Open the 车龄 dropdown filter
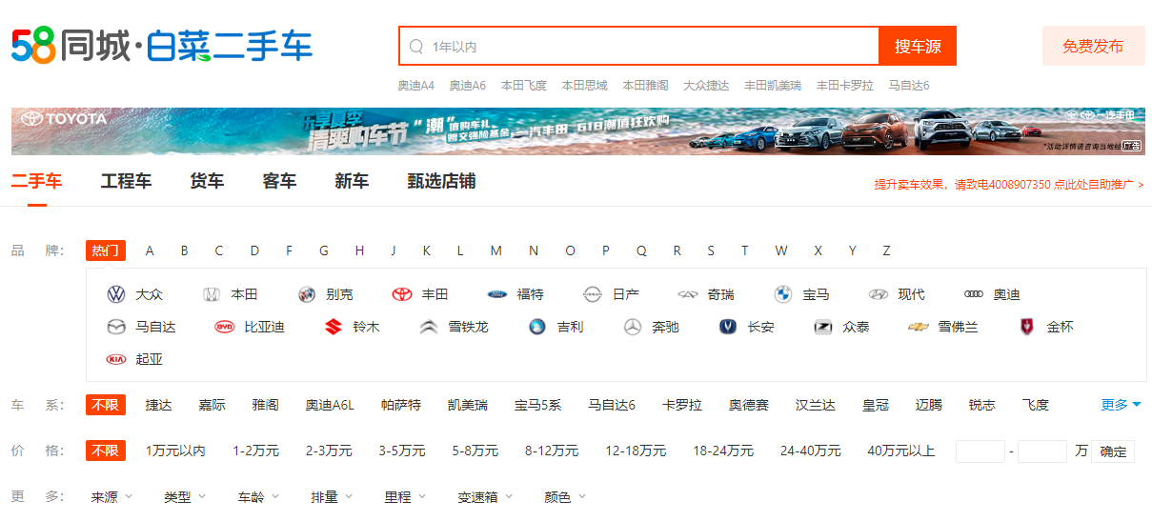The width and height of the screenshot is (1152, 521). [x=258, y=496]
